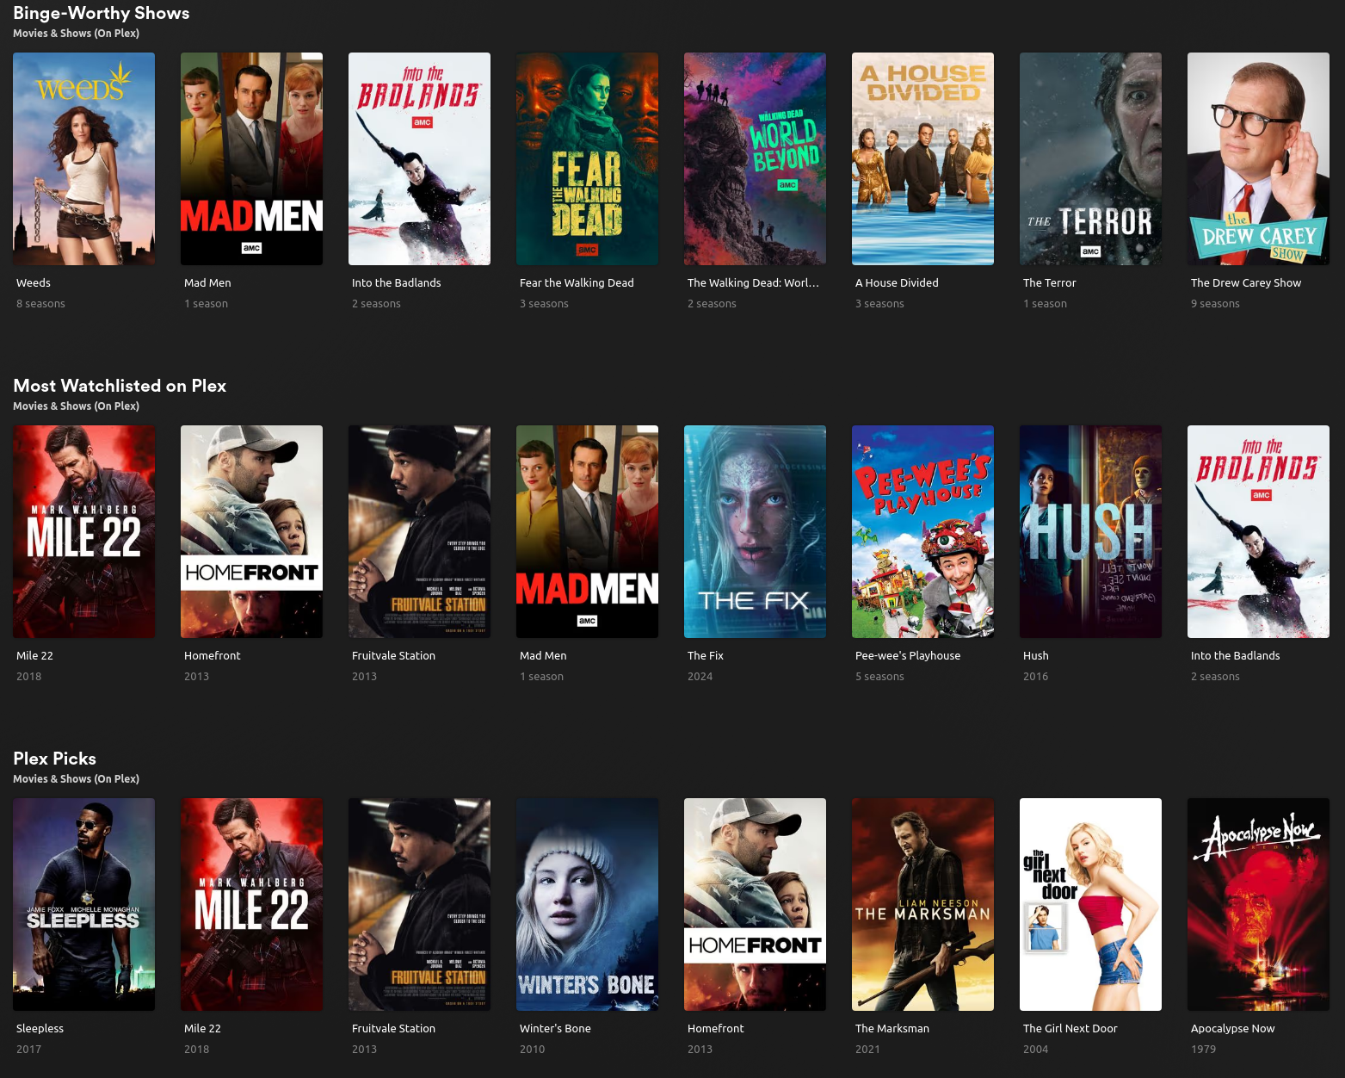Select the Homefront poster in Most Watchlisted

(x=251, y=531)
